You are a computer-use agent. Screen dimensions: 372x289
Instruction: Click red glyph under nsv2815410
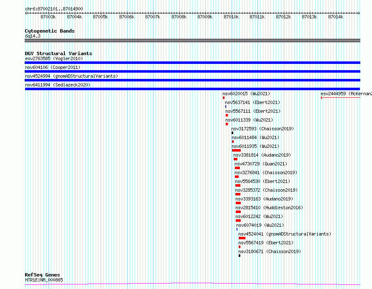pyautogui.click(x=238, y=212)
